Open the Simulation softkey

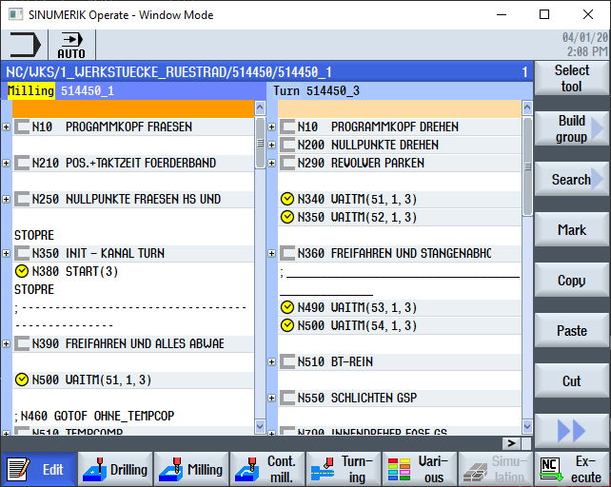pos(496,469)
